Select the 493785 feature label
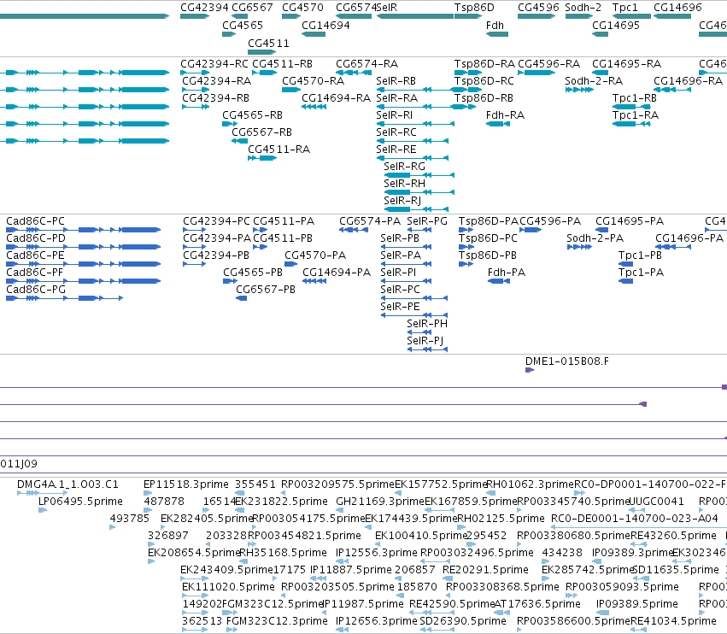 point(129,518)
